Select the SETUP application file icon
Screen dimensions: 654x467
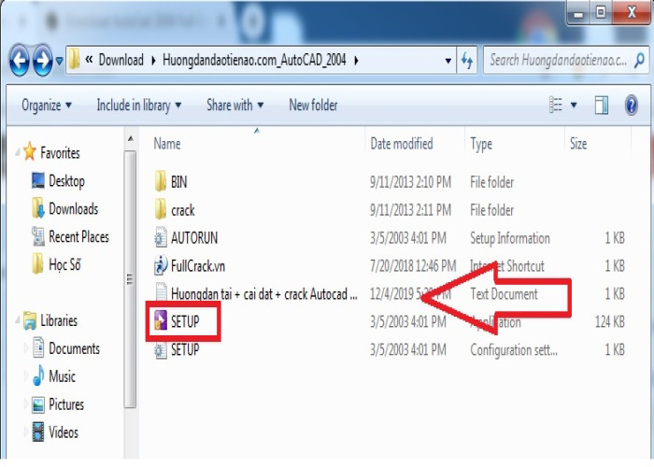tap(160, 322)
